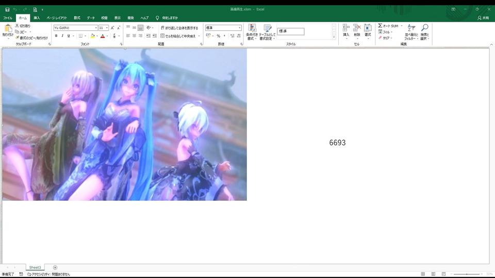Switch to the Insert (挿入) tab
The height and width of the screenshot is (278, 495).
(x=37, y=18)
